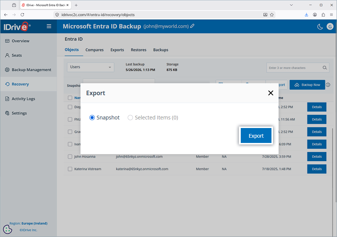This screenshot has height=237, width=337.
Task: Check the row checkbox starting with Gra
Action: pyautogui.click(x=70, y=132)
